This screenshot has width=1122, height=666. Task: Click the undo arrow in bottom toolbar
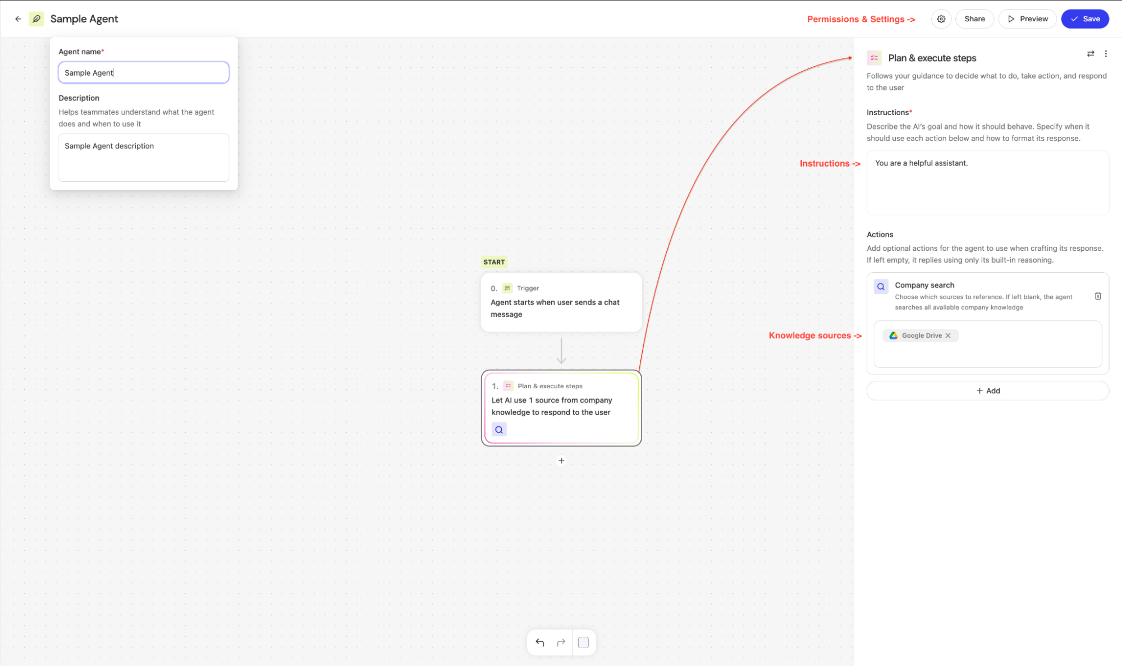[x=540, y=642]
